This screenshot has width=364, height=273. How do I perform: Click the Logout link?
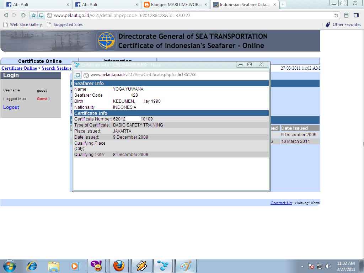coord(11,107)
